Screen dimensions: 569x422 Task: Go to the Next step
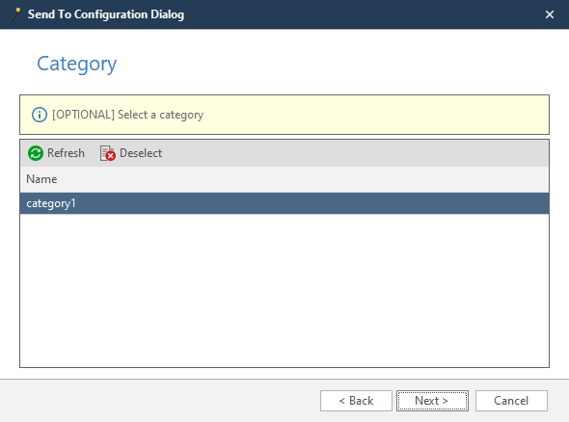(432, 401)
